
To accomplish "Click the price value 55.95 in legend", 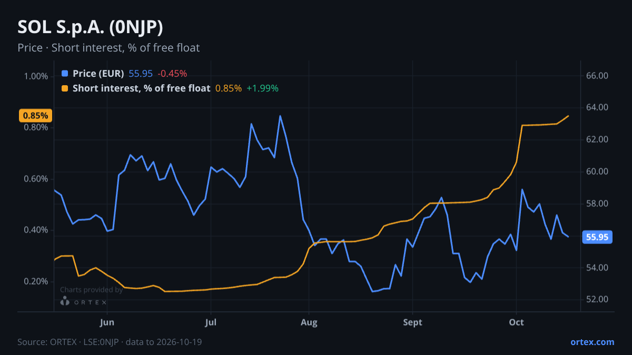I will (x=141, y=74).
